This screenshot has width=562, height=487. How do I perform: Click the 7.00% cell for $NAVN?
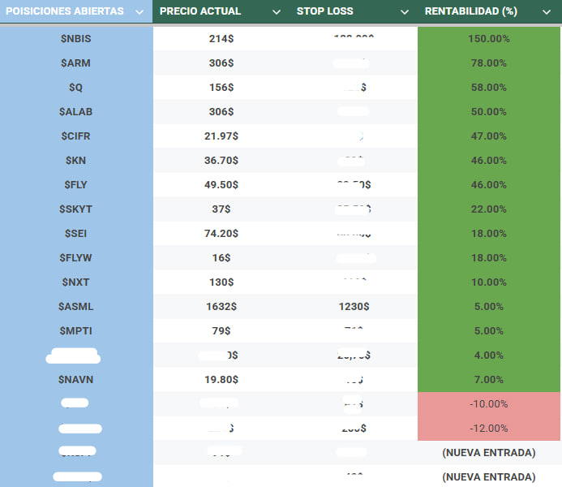[489, 380]
